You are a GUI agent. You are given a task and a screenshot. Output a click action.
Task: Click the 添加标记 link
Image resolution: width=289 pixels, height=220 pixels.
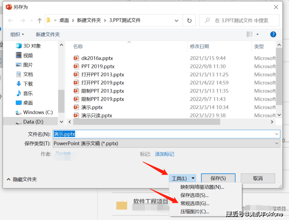(164, 154)
